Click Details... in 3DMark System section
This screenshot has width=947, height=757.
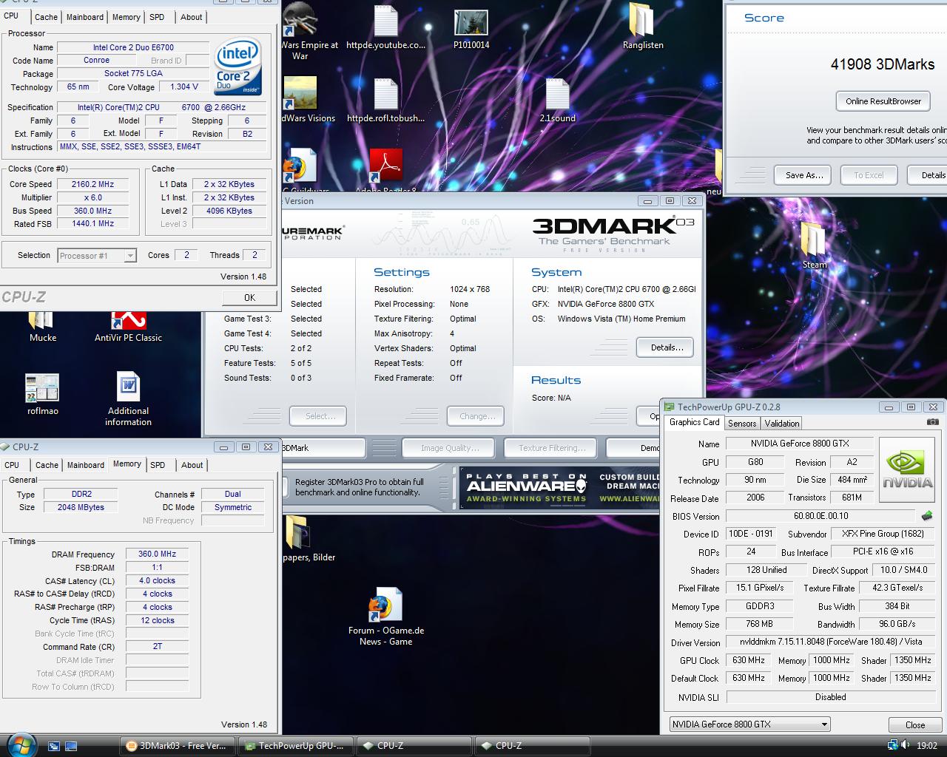tap(667, 347)
